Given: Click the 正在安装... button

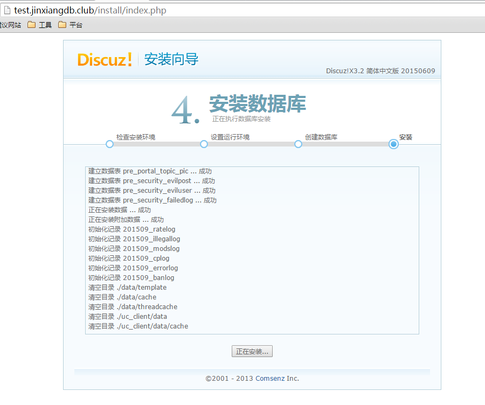Looking at the screenshot, I should pyautogui.click(x=252, y=352).
